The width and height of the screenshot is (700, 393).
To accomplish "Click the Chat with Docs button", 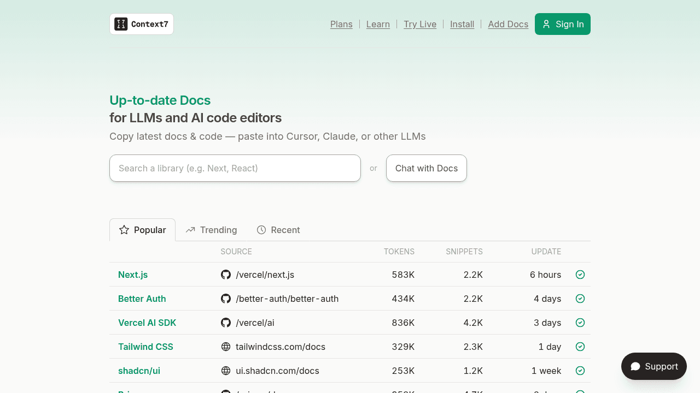I will pyautogui.click(x=427, y=168).
